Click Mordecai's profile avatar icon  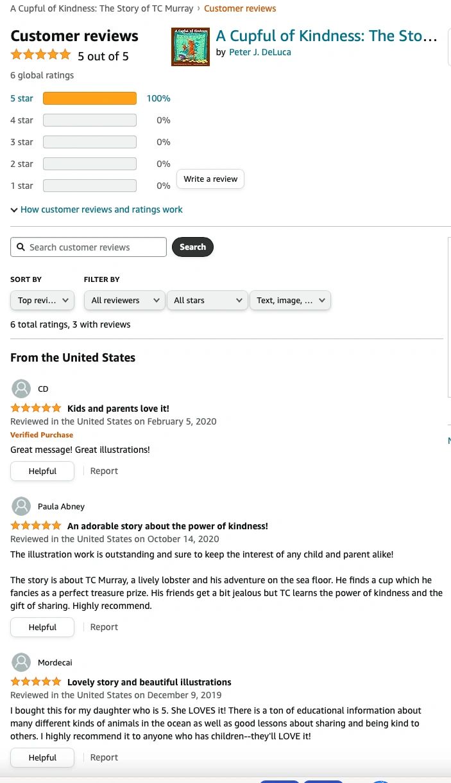pyautogui.click(x=21, y=662)
